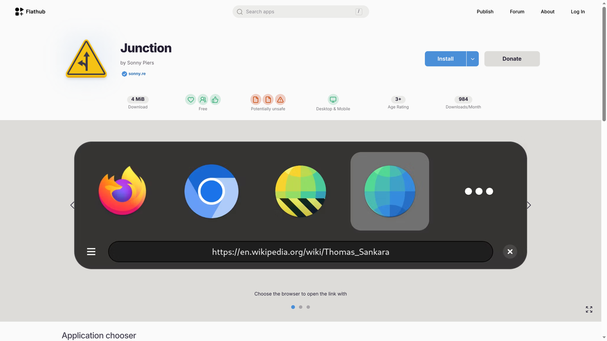Open the Forum menu item
This screenshot has width=607, height=341.
[517, 12]
